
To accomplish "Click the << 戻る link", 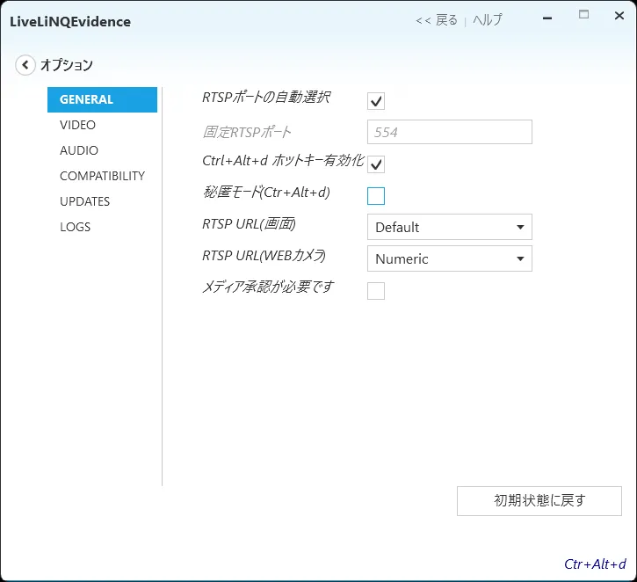I will [x=437, y=20].
